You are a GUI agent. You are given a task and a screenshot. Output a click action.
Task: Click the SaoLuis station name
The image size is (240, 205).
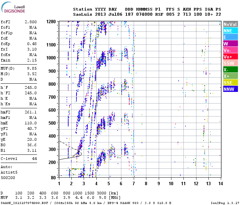[x=83, y=14]
